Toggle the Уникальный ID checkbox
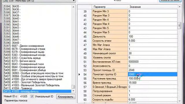 (32, 96)
